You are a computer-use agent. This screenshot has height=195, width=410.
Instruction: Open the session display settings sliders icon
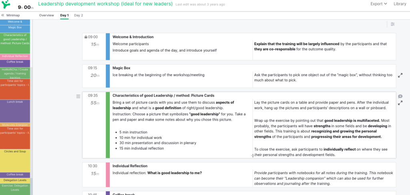pos(393,24)
